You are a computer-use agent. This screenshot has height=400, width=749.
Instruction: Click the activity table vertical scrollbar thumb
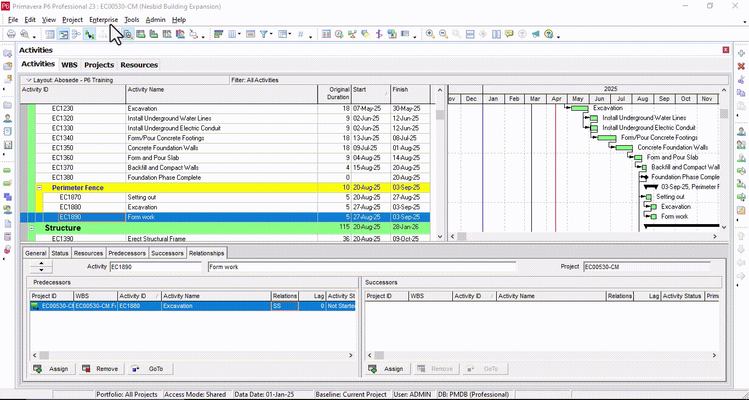click(x=440, y=115)
